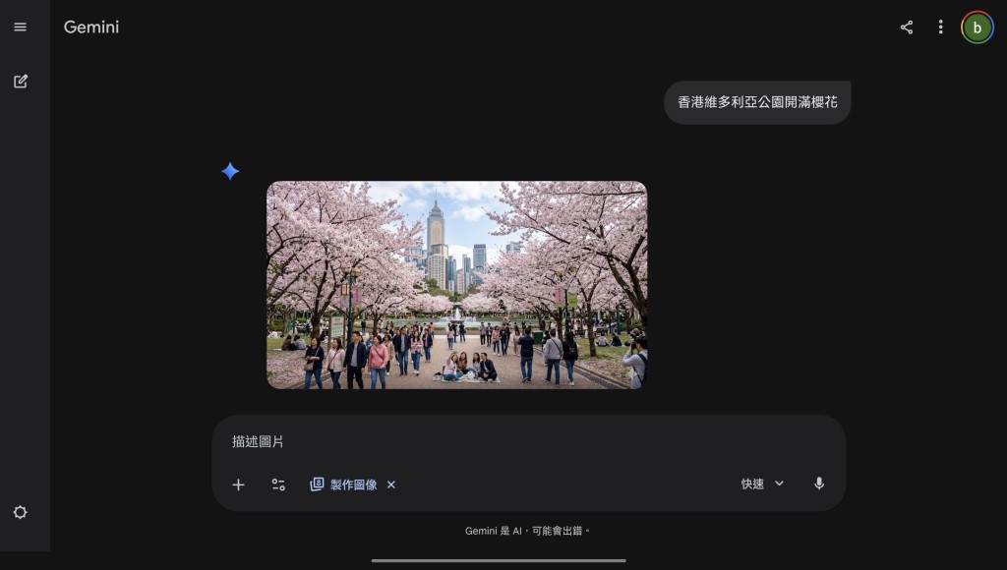
Task: Expand the chevron beside 快速
Action: point(779,484)
